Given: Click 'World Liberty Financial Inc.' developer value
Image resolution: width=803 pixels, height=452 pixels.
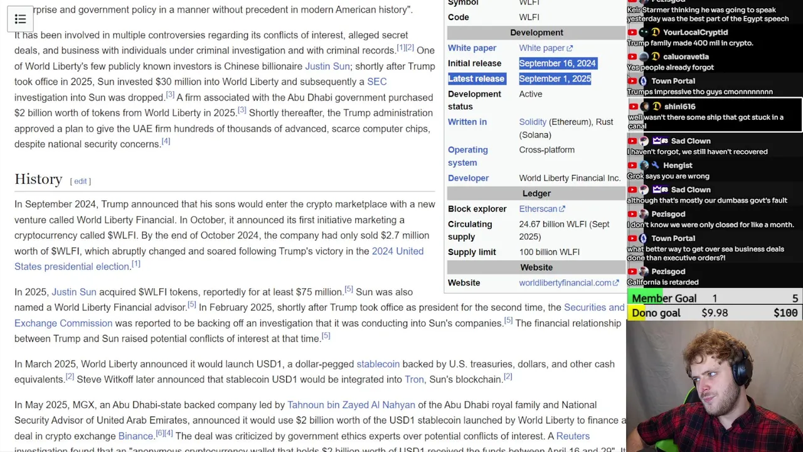Looking at the screenshot, I should pyautogui.click(x=570, y=178).
